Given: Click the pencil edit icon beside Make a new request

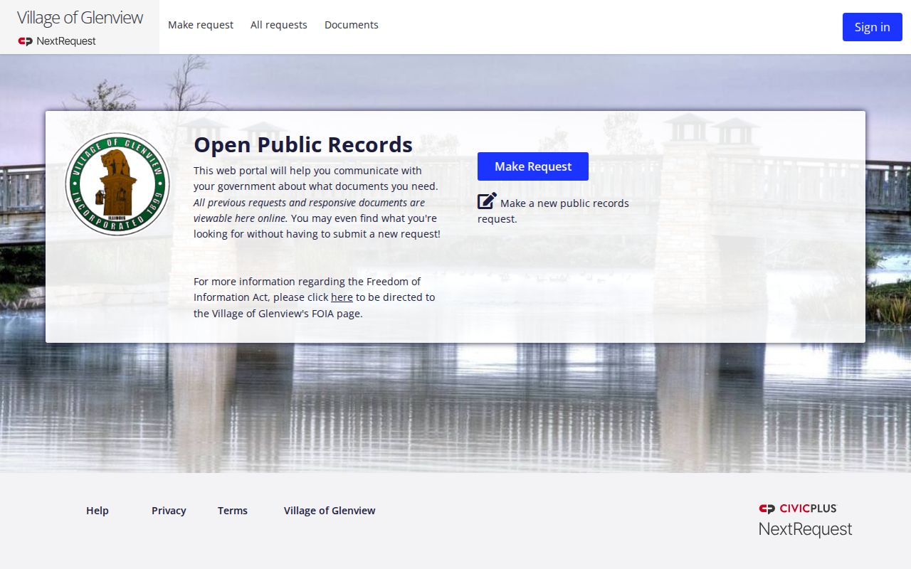Looking at the screenshot, I should 487,201.
